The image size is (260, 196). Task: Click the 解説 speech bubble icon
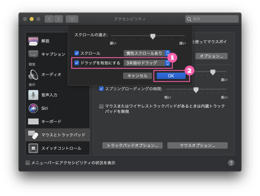(x=33, y=41)
